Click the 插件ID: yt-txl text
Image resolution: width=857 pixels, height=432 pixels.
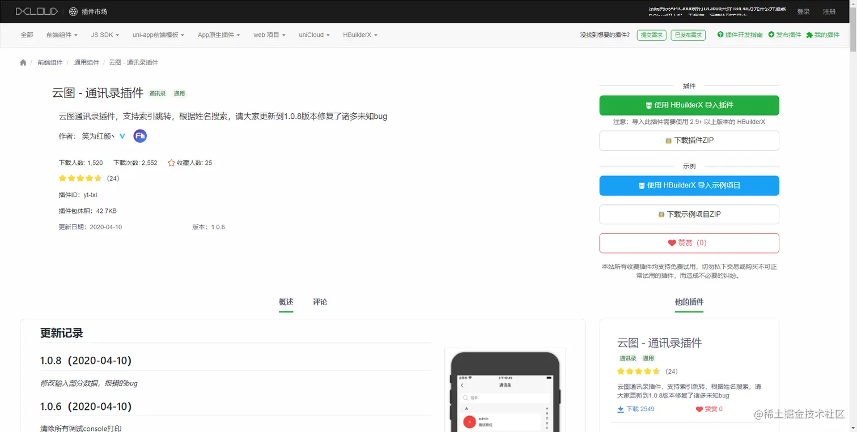point(78,195)
